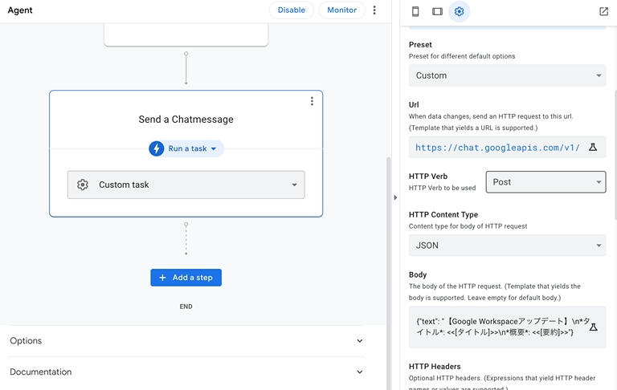Click the Monitor button
The width and height of the screenshot is (617, 390).
[x=341, y=10]
